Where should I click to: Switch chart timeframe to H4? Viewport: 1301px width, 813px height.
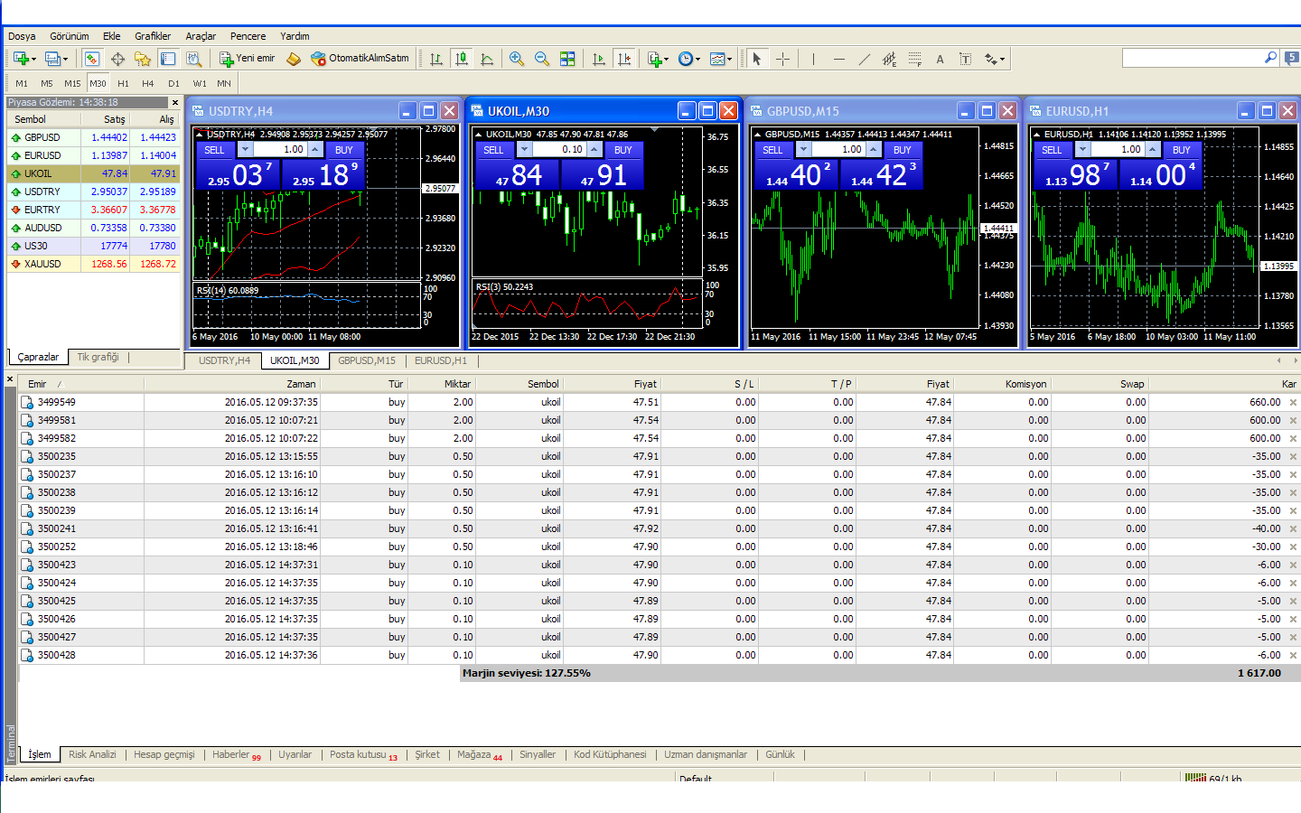coord(148,83)
